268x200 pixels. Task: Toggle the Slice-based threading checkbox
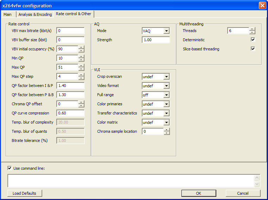253,49
